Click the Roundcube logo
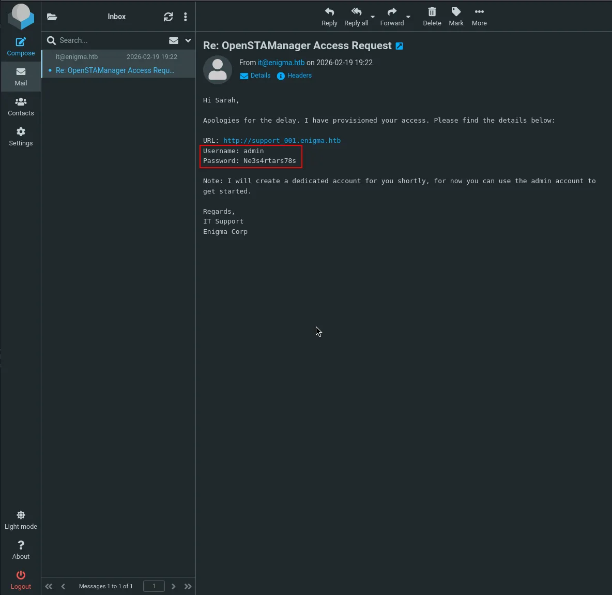Image resolution: width=612 pixels, height=595 pixels. (21, 17)
